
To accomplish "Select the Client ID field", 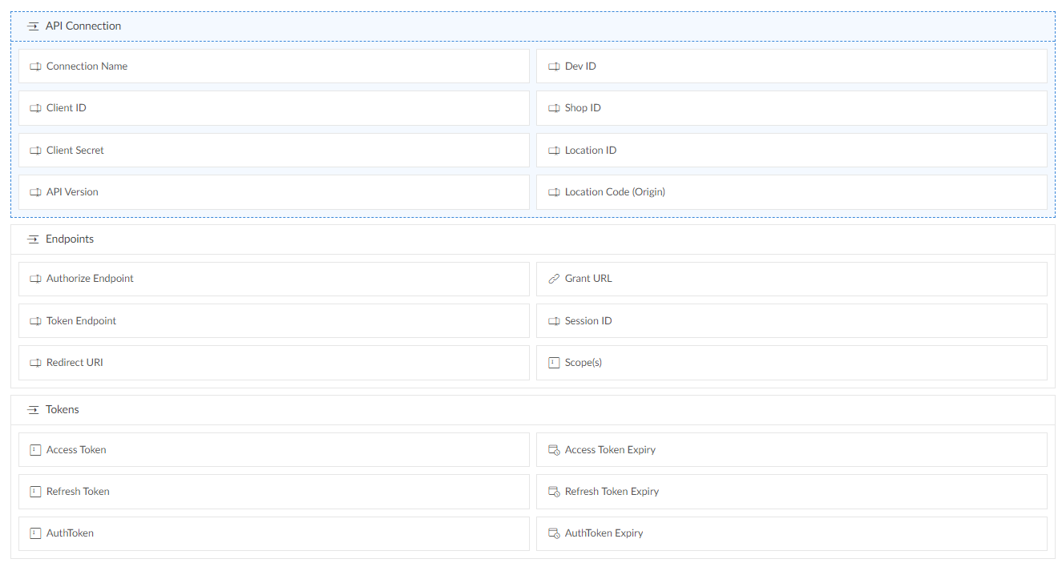I will pos(273,108).
